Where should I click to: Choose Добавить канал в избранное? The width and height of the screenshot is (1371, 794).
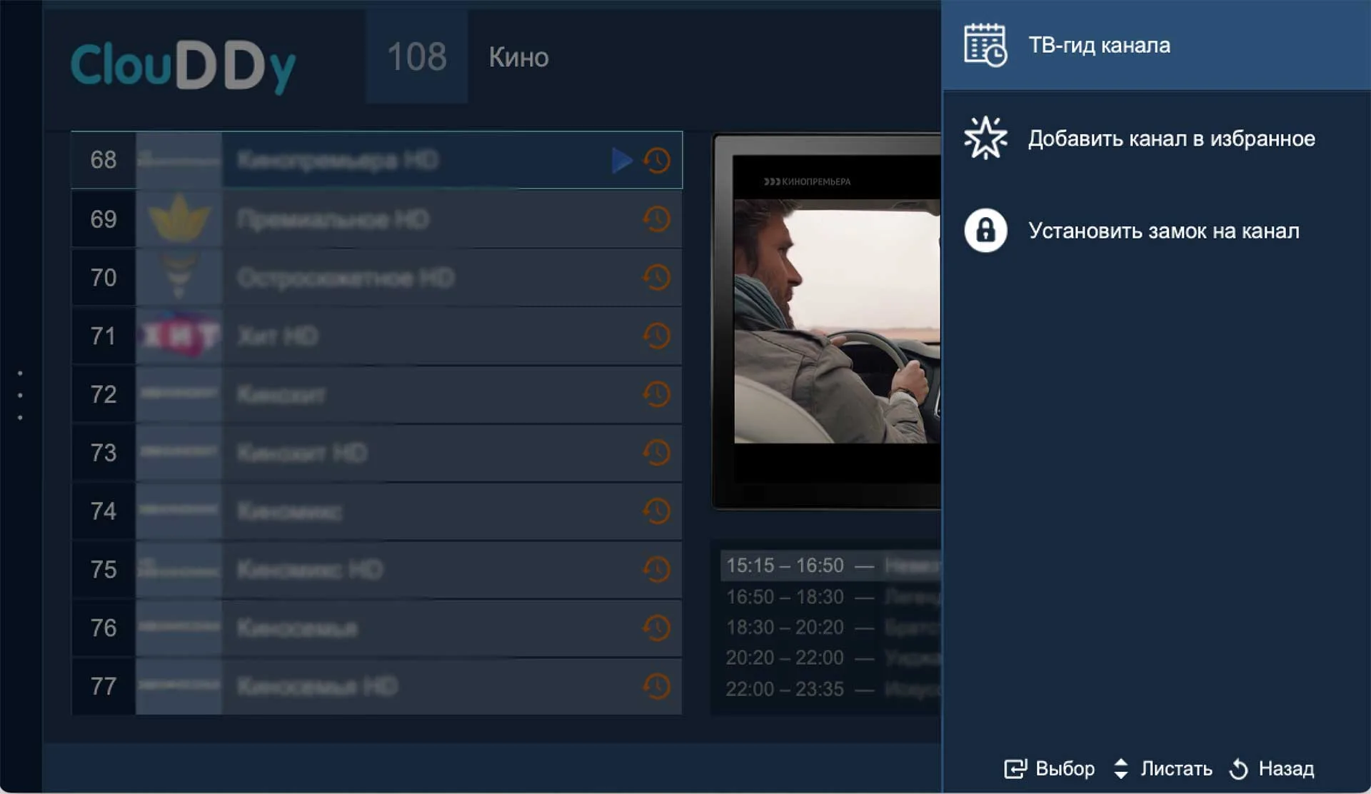pyautogui.click(x=1171, y=138)
